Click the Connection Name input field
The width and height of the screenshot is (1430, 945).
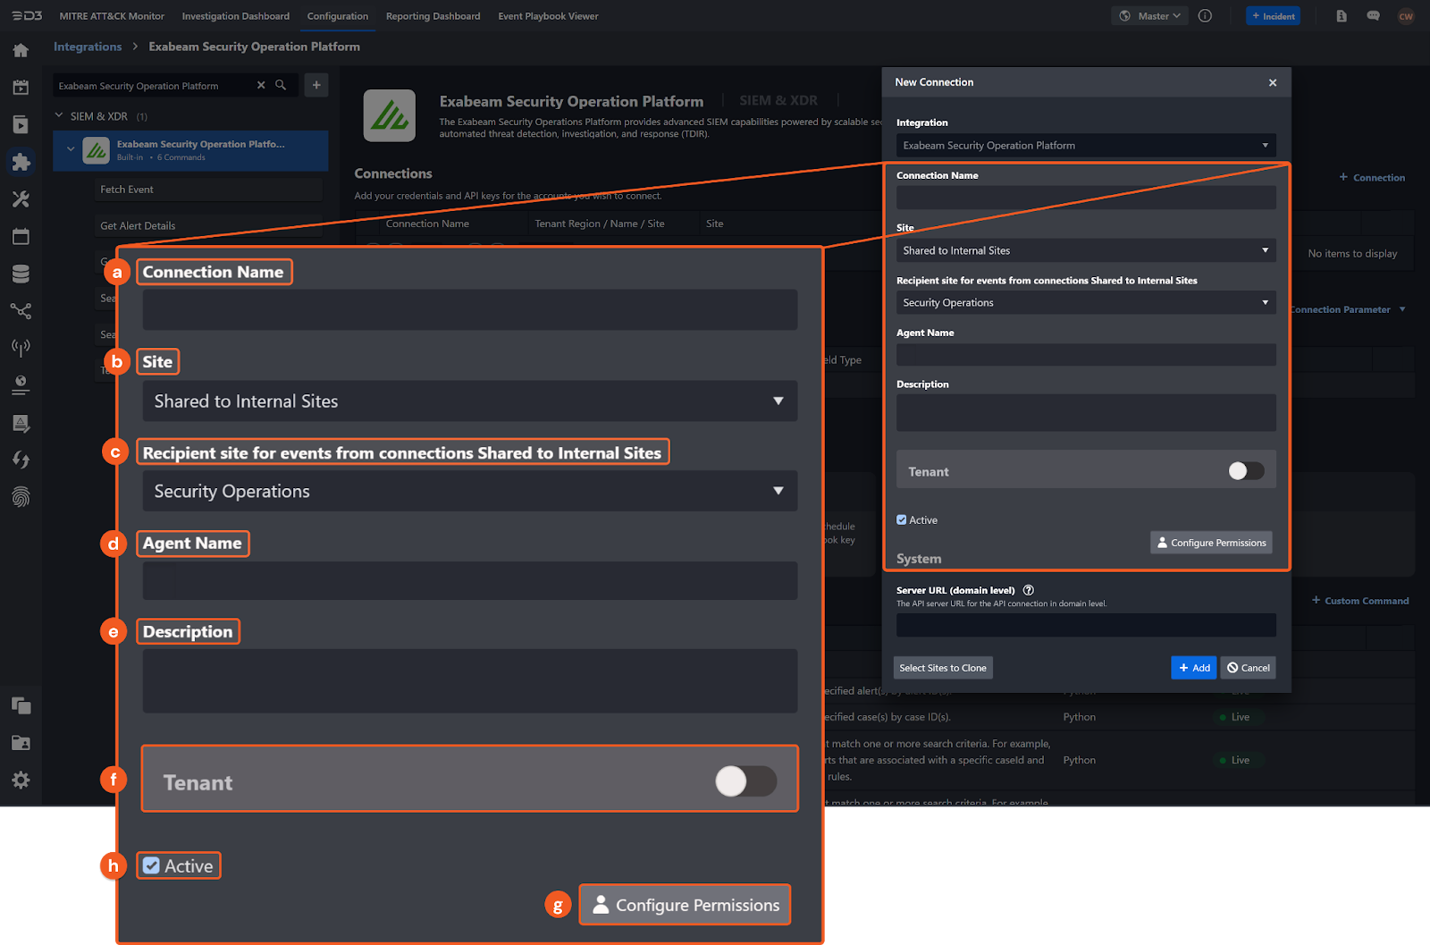click(x=1085, y=198)
